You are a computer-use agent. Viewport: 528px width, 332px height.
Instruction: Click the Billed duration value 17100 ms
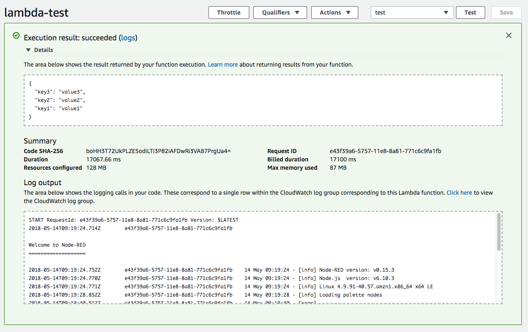pos(343,159)
